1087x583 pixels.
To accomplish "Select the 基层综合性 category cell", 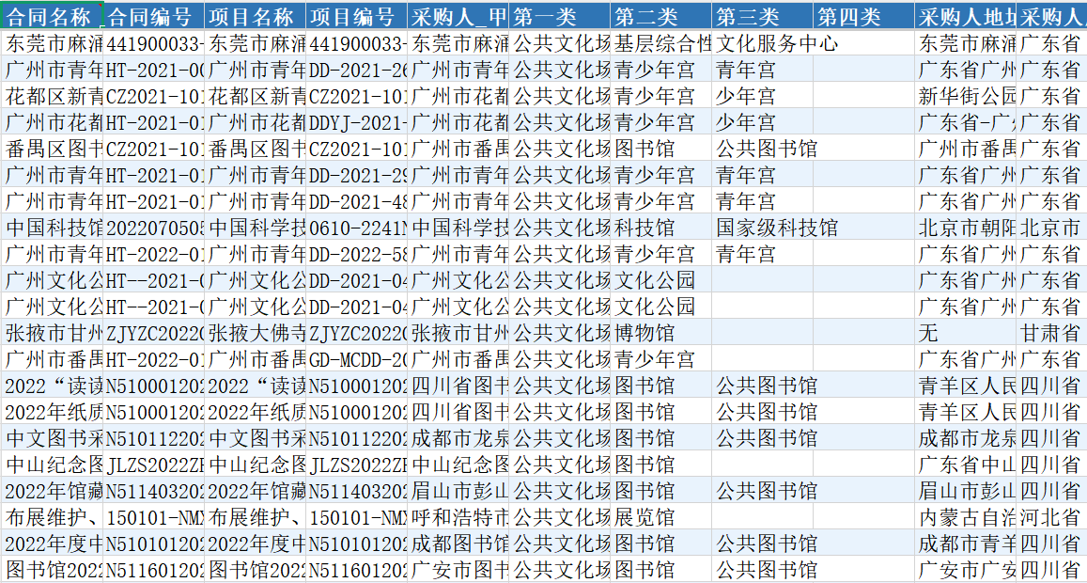I will pyautogui.click(x=661, y=43).
